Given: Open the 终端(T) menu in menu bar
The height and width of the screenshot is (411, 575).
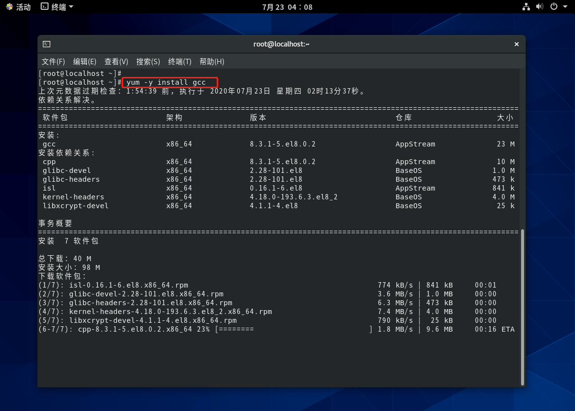Looking at the screenshot, I should point(179,61).
